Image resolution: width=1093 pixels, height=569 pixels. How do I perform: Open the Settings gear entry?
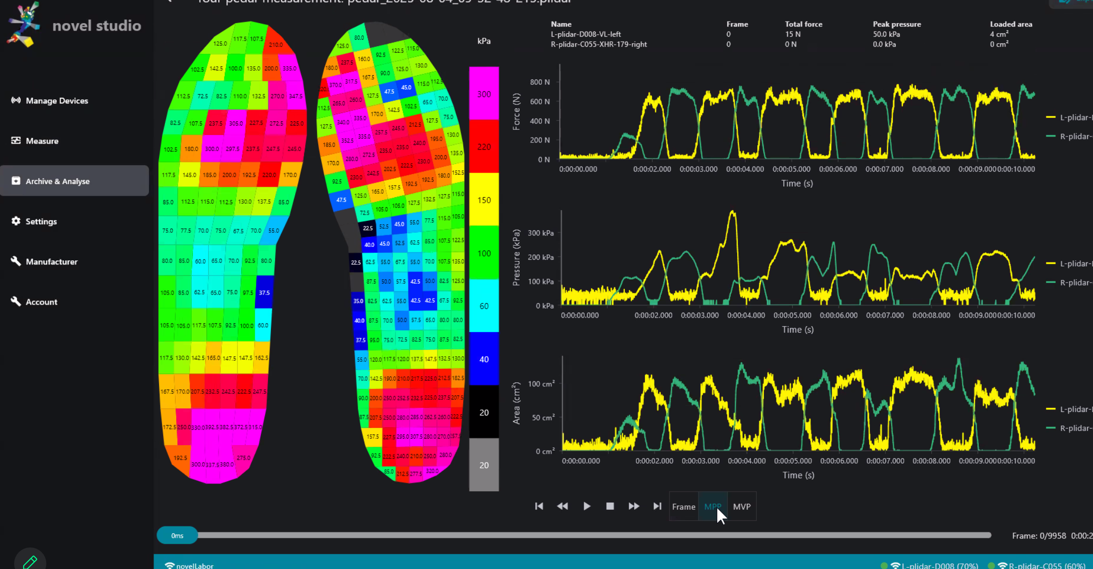41,221
